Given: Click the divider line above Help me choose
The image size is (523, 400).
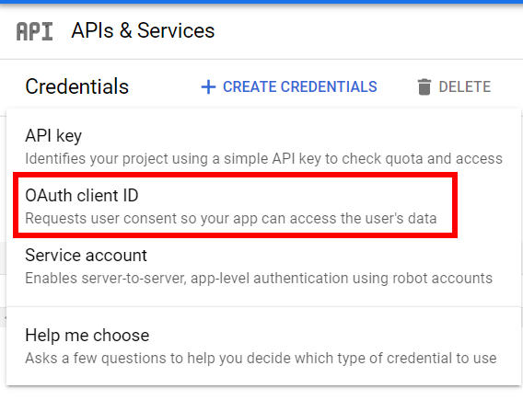Looking at the screenshot, I should 263,306.
